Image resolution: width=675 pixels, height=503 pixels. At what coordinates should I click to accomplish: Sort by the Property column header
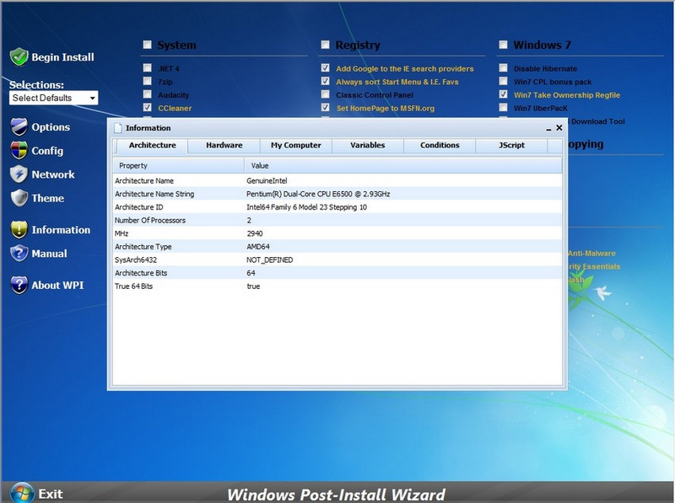click(179, 165)
